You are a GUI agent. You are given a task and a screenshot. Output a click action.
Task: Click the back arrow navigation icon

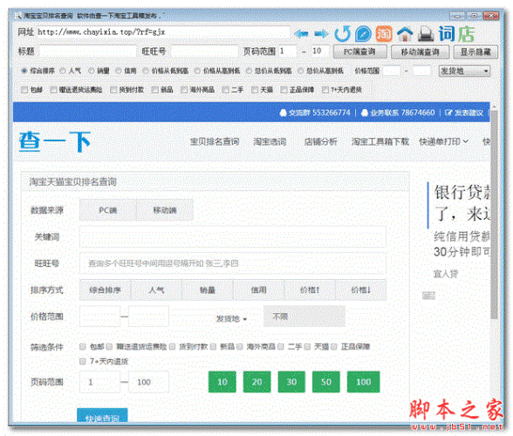click(x=301, y=33)
